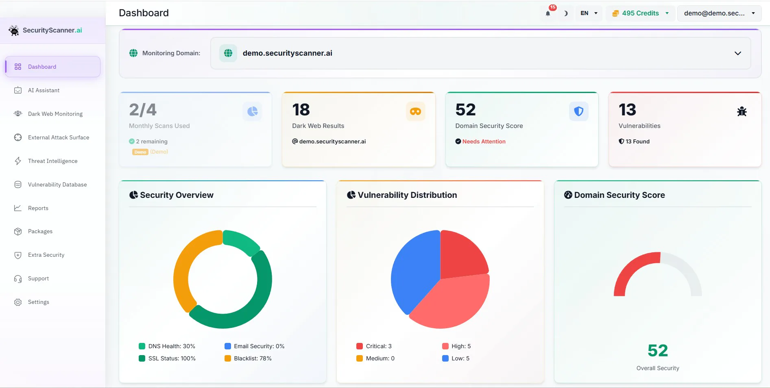Image resolution: width=770 pixels, height=388 pixels.
Task: Click the Threat Intelligence lightning icon
Action: coord(18,161)
